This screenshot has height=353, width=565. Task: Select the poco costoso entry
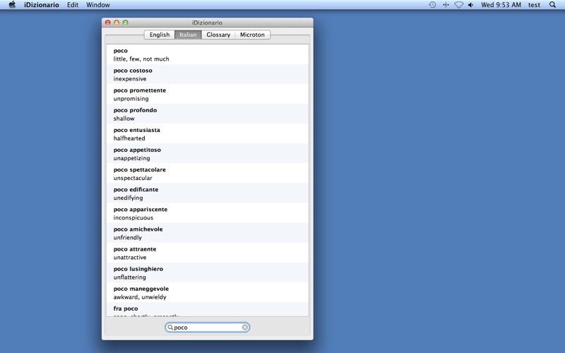[208, 74]
